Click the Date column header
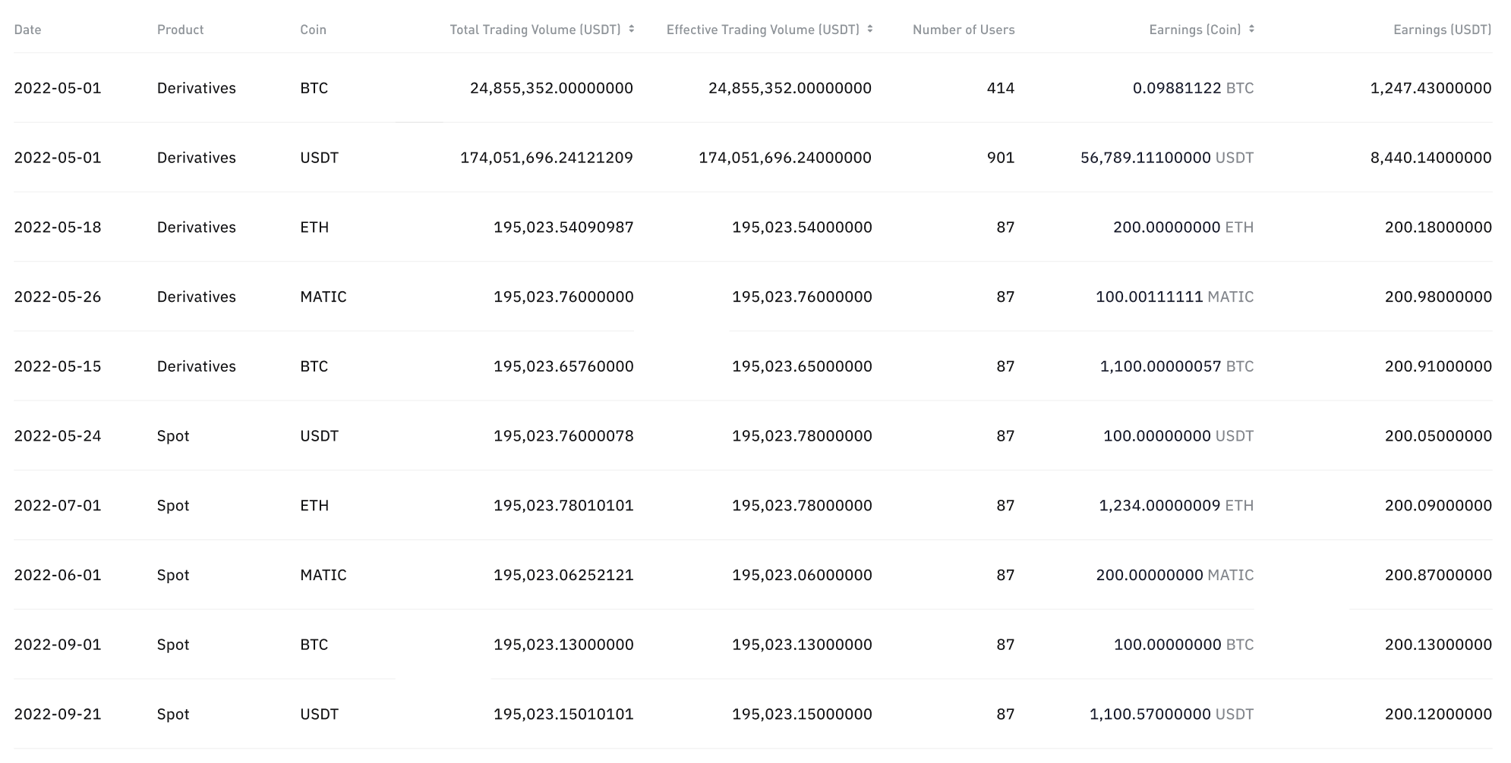1511x763 pixels. (28, 30)
